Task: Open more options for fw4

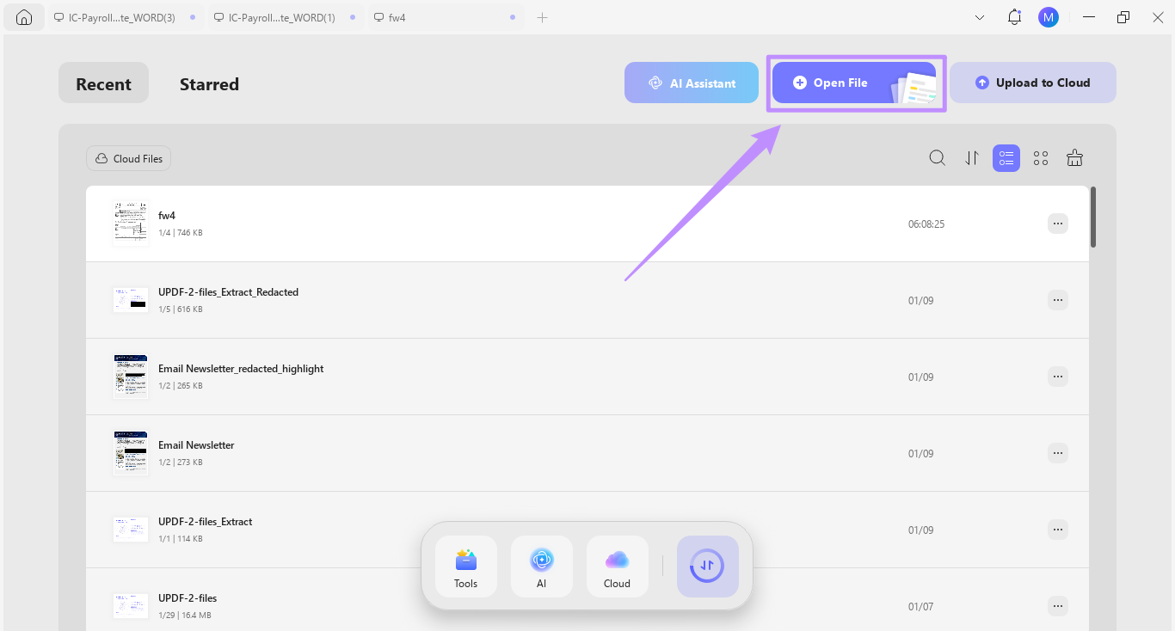Action: (1058, 224)
